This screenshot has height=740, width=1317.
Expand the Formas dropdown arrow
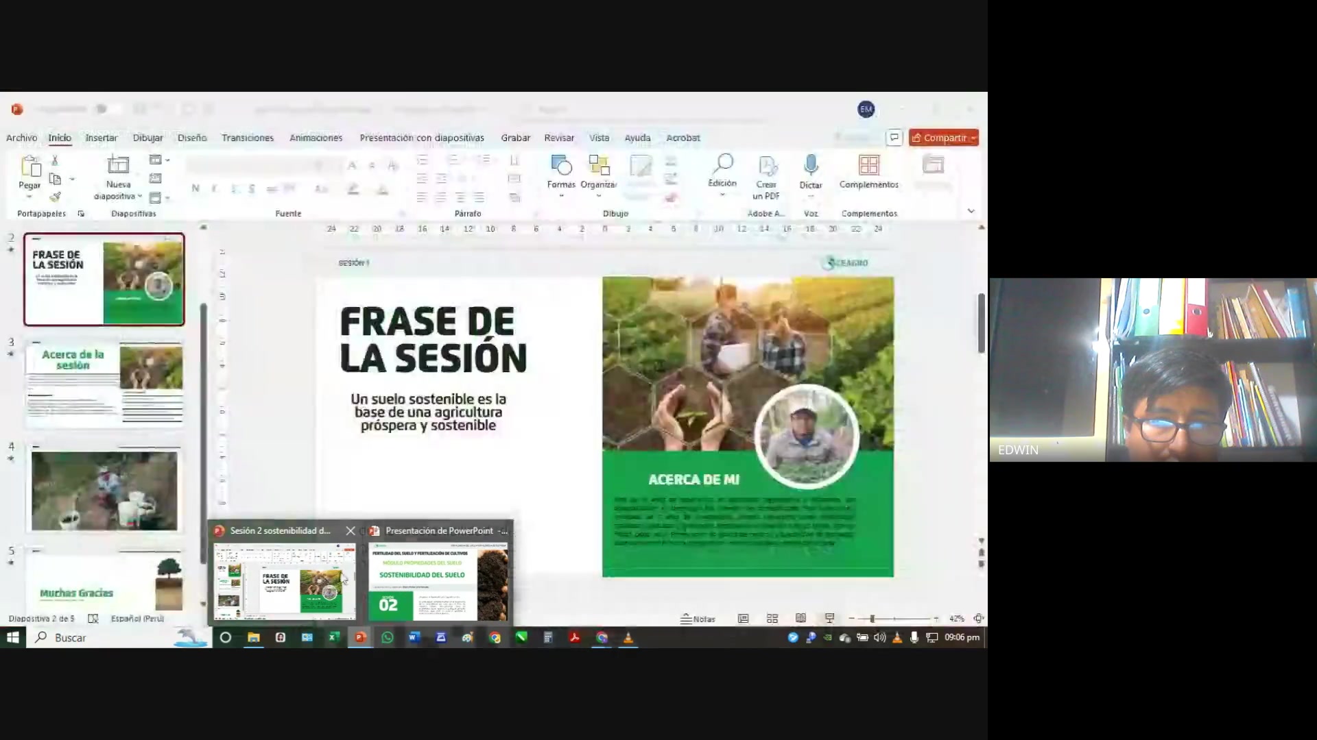pyautogui.click(x=561, y=197)
